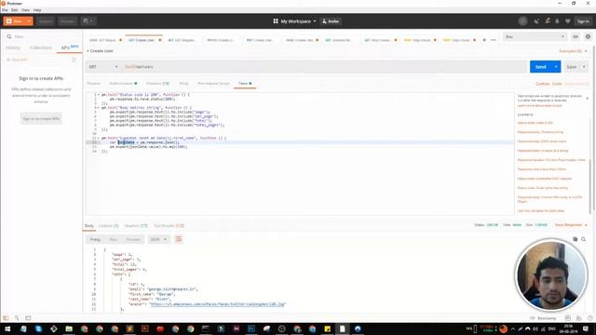Switch to the response Body tab
596x335 pixels.
coord(89,225)
